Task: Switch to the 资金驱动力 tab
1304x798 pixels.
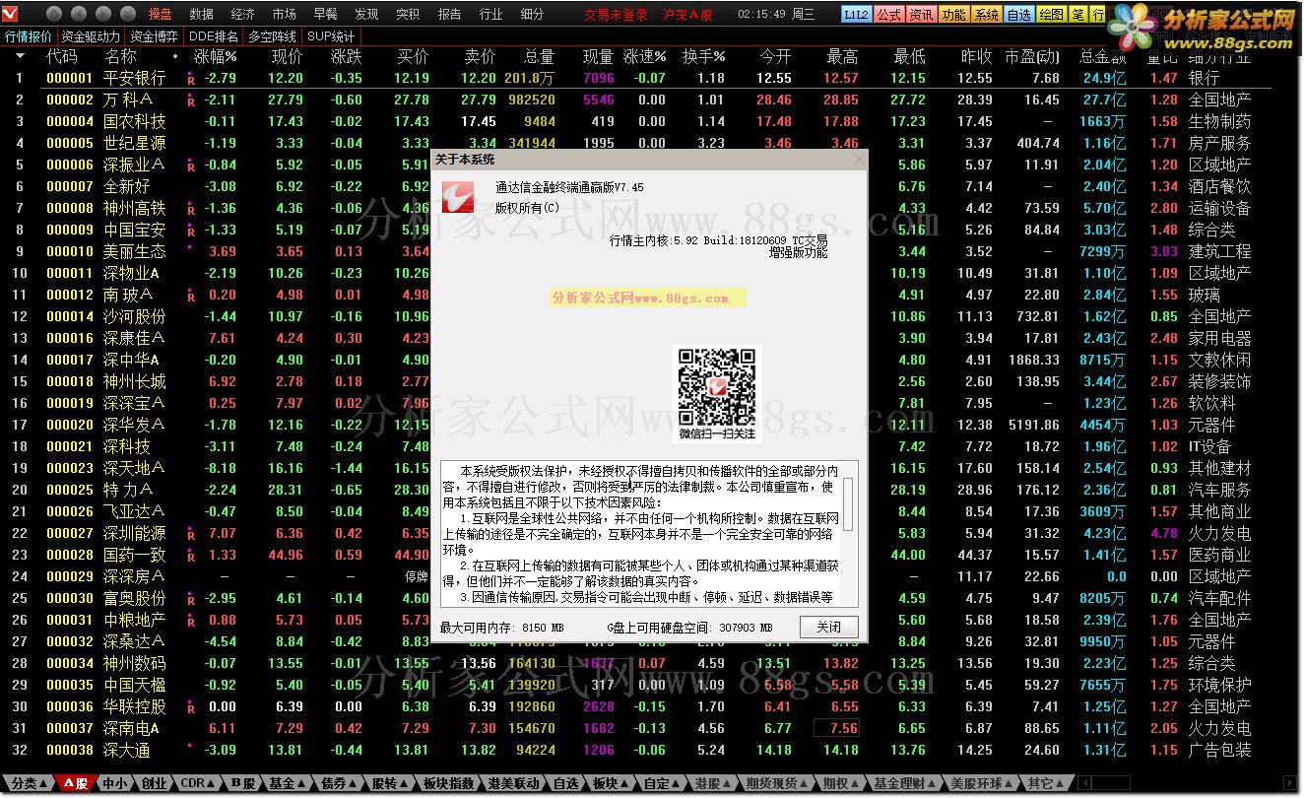Action: click(x=91, y=36)
